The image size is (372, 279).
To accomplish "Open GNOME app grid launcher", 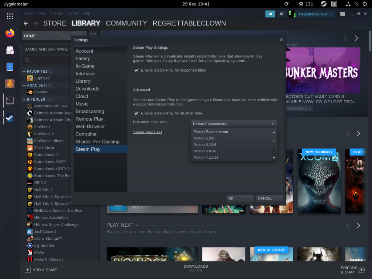I will pos(10,16).
